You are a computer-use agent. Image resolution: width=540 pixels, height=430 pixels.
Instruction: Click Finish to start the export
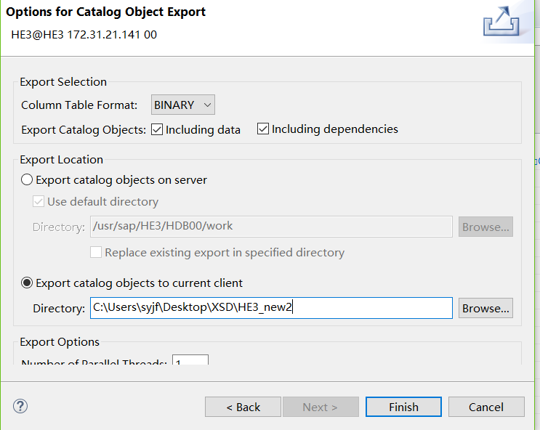(x=403, y=407)
